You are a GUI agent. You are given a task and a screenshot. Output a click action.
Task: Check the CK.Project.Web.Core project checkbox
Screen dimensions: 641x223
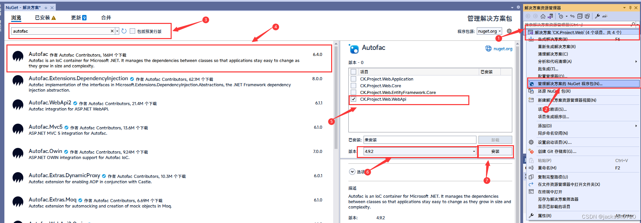pos(353,86)
